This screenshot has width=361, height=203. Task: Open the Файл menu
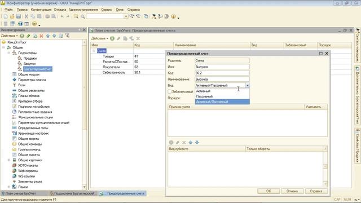pos(8,10)
